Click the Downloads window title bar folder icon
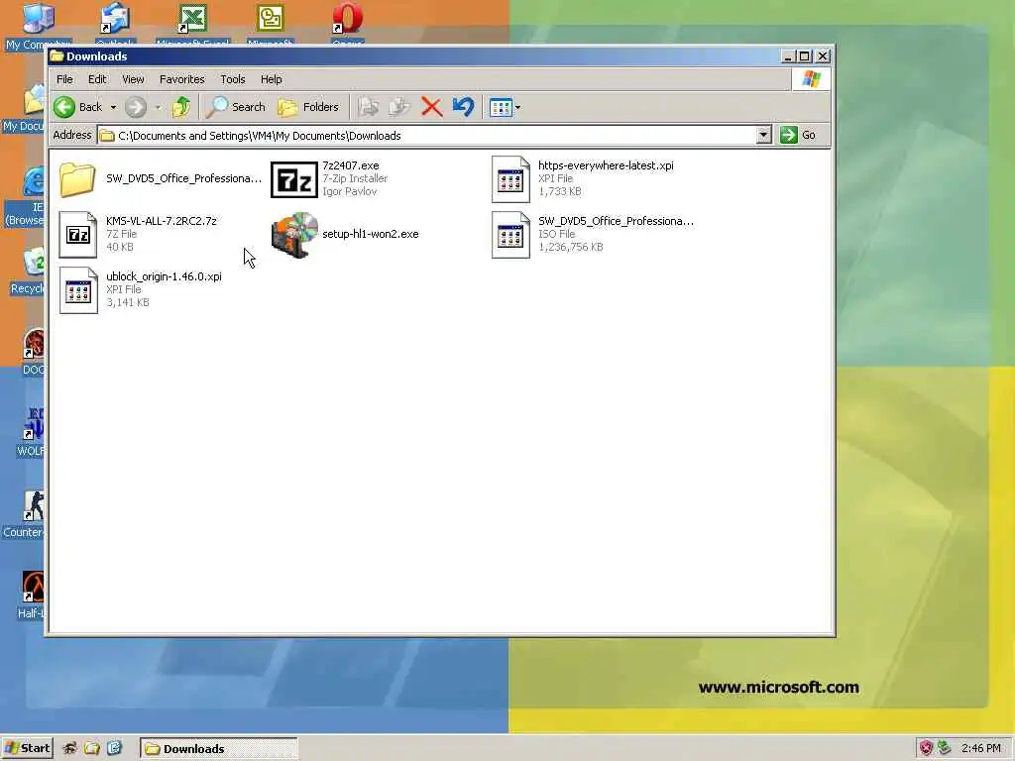The image size is (1015, 761). point(56,55)
